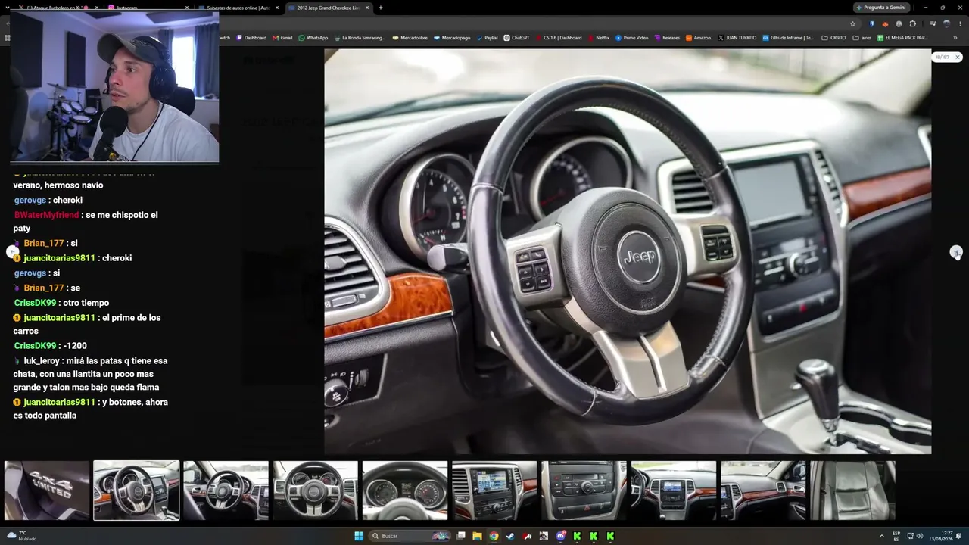
Task: Open the PayPal bookmark
Action: tap(487, 38)
